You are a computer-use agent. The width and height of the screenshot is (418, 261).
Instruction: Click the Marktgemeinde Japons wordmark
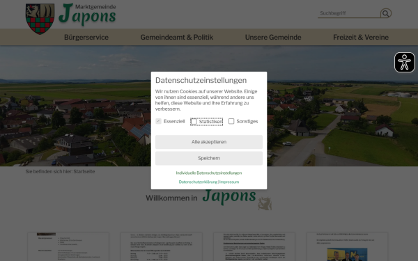click(87, 15)
